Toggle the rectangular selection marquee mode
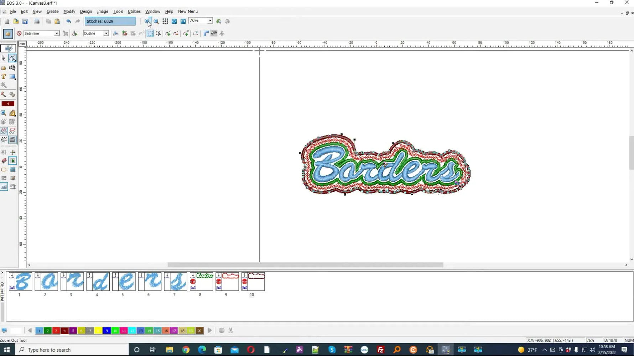Viewport: 634px width, 356px height. point(150,33)
